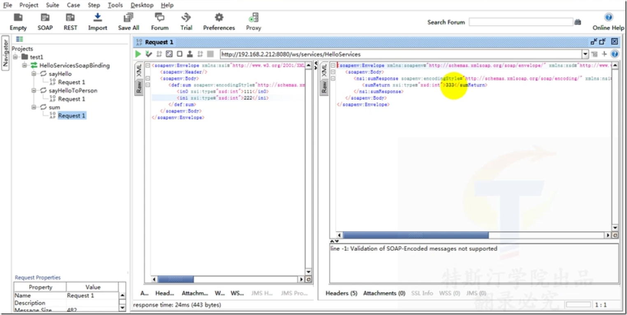Submit request with green play arrow
Image resolution: width=627 pixels, height=315 pixels.
coord(138,54)
